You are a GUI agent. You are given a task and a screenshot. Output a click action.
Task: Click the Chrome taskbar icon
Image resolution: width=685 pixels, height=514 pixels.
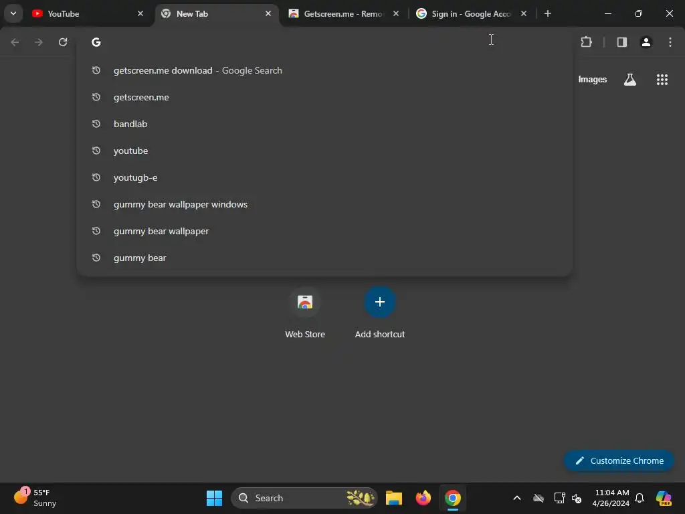[x=453, y=498]
